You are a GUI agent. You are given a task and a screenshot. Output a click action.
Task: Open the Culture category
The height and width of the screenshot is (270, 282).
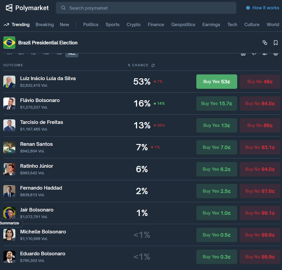[x=252, y=25]
